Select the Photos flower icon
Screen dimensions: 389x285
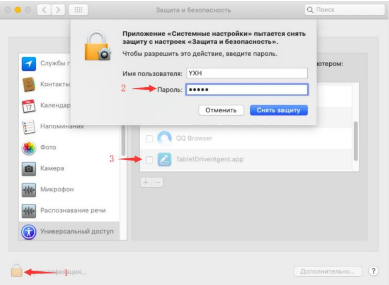click(29, 148)
